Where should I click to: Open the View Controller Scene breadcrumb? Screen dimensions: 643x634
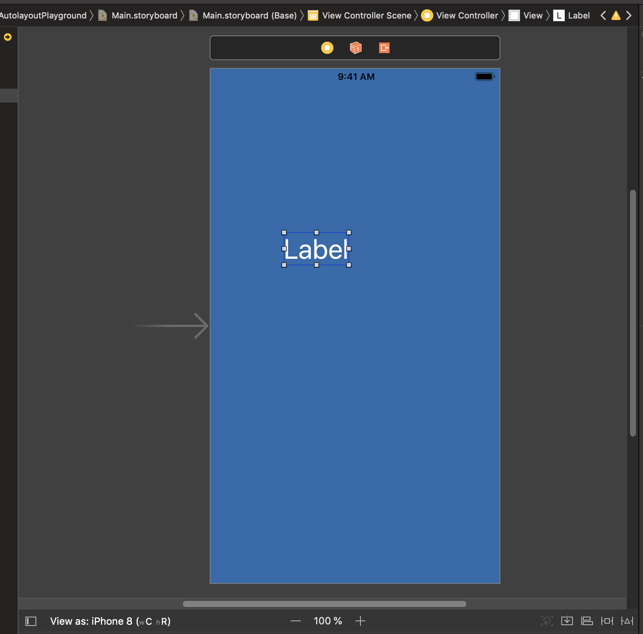click(x=366, y=15)
